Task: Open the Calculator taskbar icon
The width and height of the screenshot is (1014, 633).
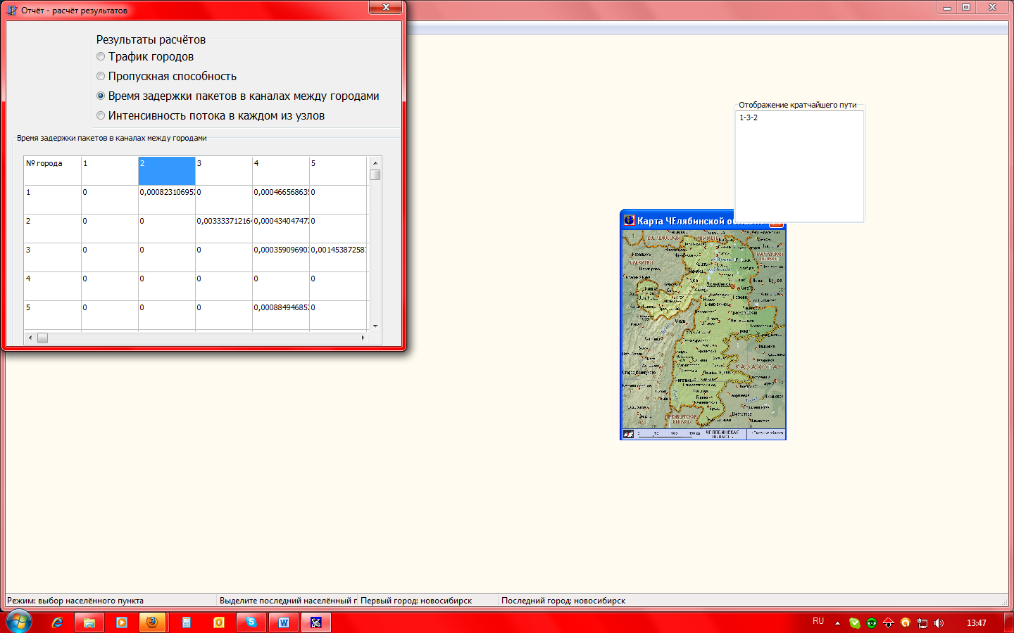Action: coord(186,622)
